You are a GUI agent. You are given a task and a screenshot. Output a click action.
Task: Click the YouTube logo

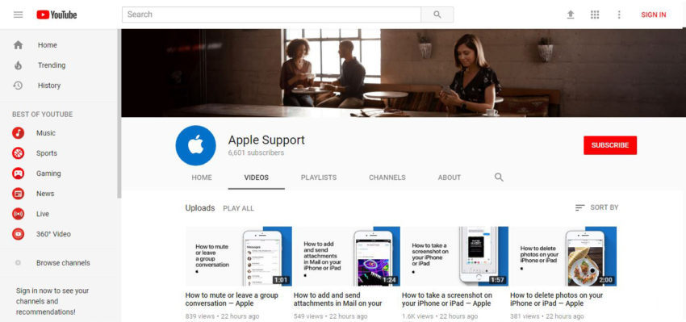point(56,15)
